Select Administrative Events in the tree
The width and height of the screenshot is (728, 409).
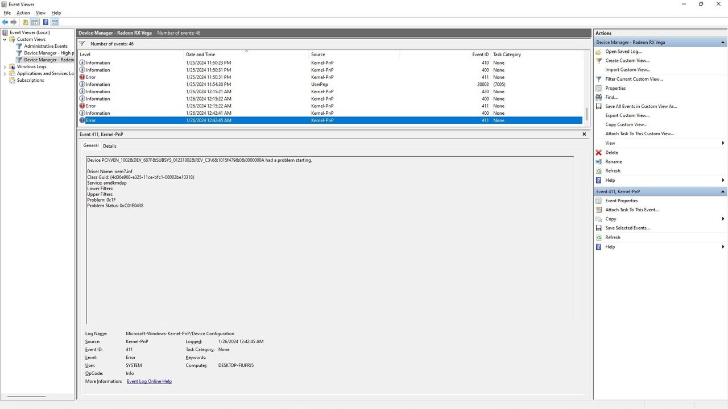tap(45, 46)
